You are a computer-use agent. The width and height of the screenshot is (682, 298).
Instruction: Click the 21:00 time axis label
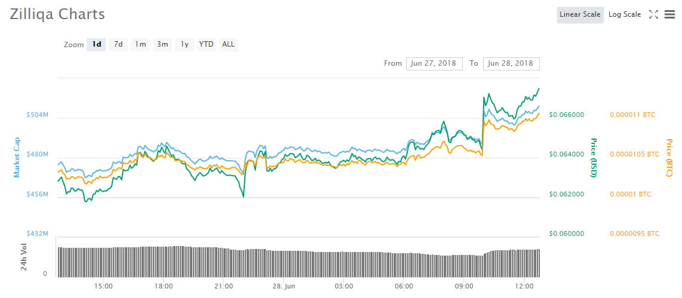click(x=223, y=286)
